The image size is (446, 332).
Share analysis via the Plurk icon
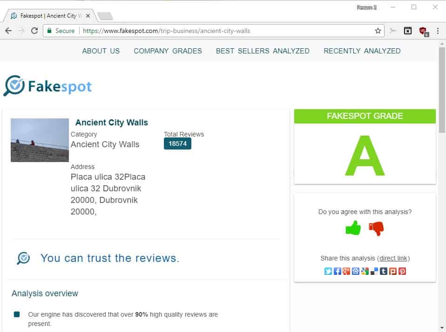coord(393,271)
